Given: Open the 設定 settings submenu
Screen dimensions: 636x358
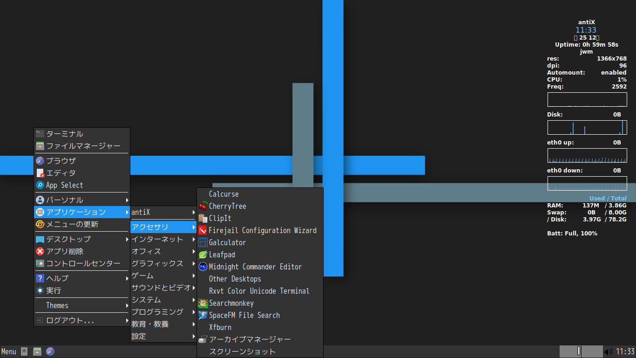Looking at the screenshot, I should coord(163,336).
